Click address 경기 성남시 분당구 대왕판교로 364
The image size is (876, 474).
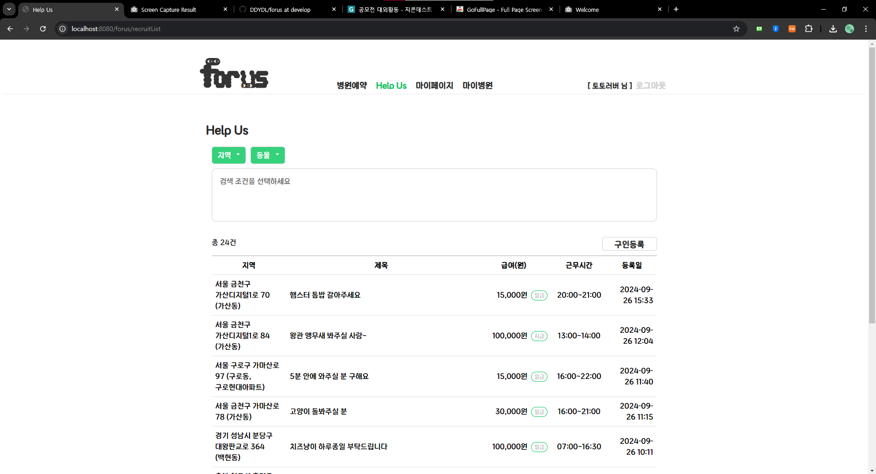[x=244, y=447]
